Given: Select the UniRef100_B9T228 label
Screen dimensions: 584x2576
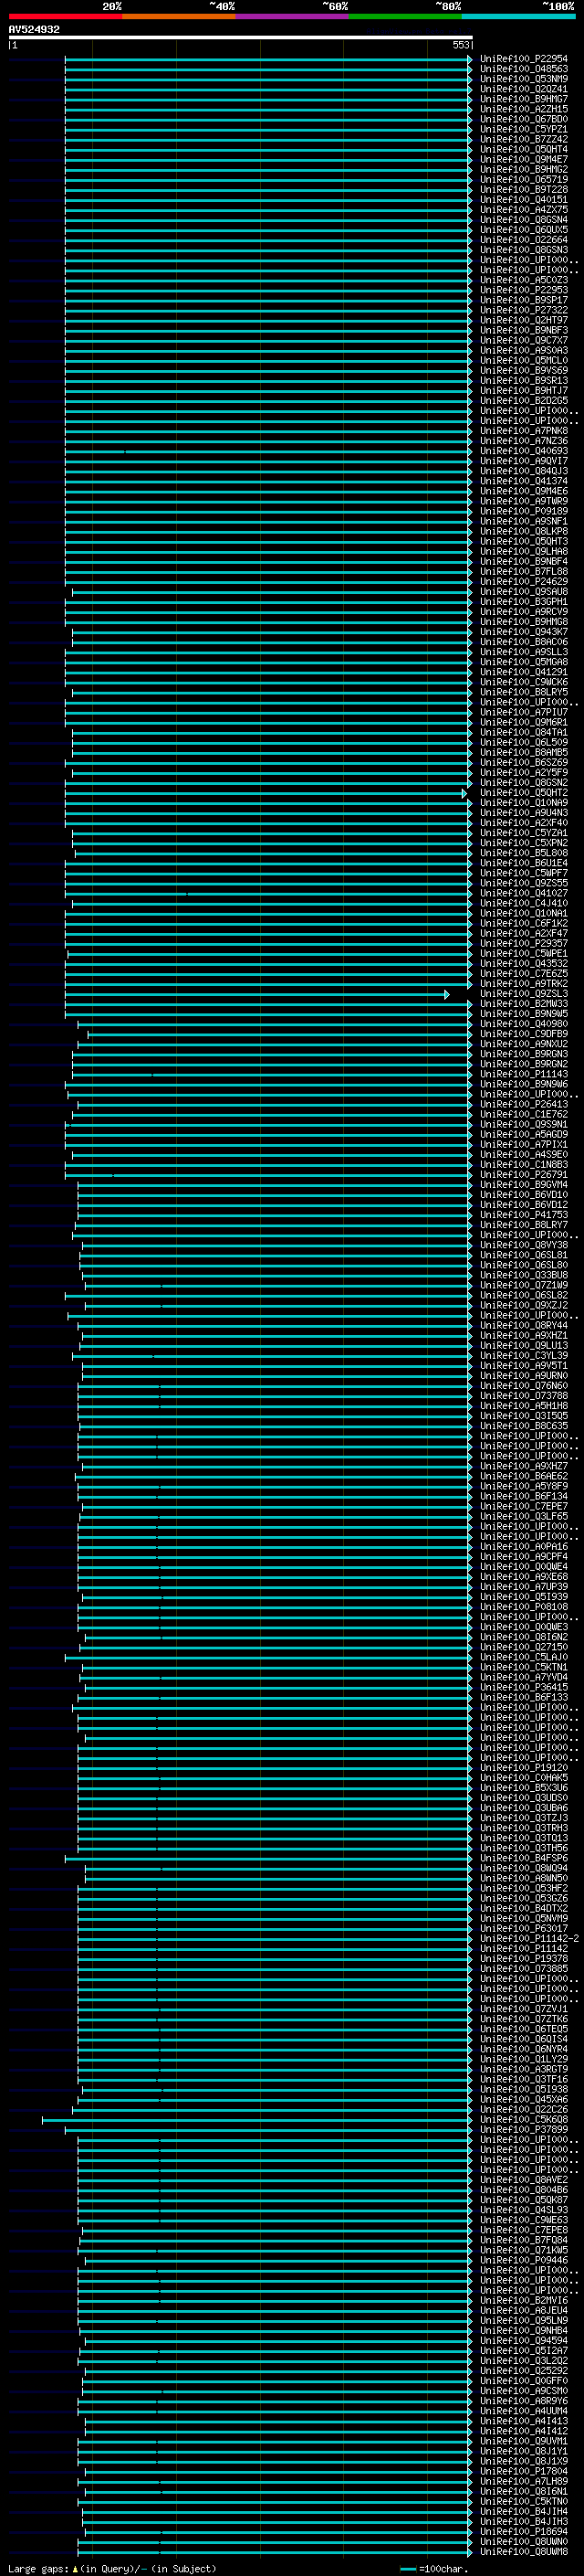Looking at the screenshot, I should click(x=523, y=190).
